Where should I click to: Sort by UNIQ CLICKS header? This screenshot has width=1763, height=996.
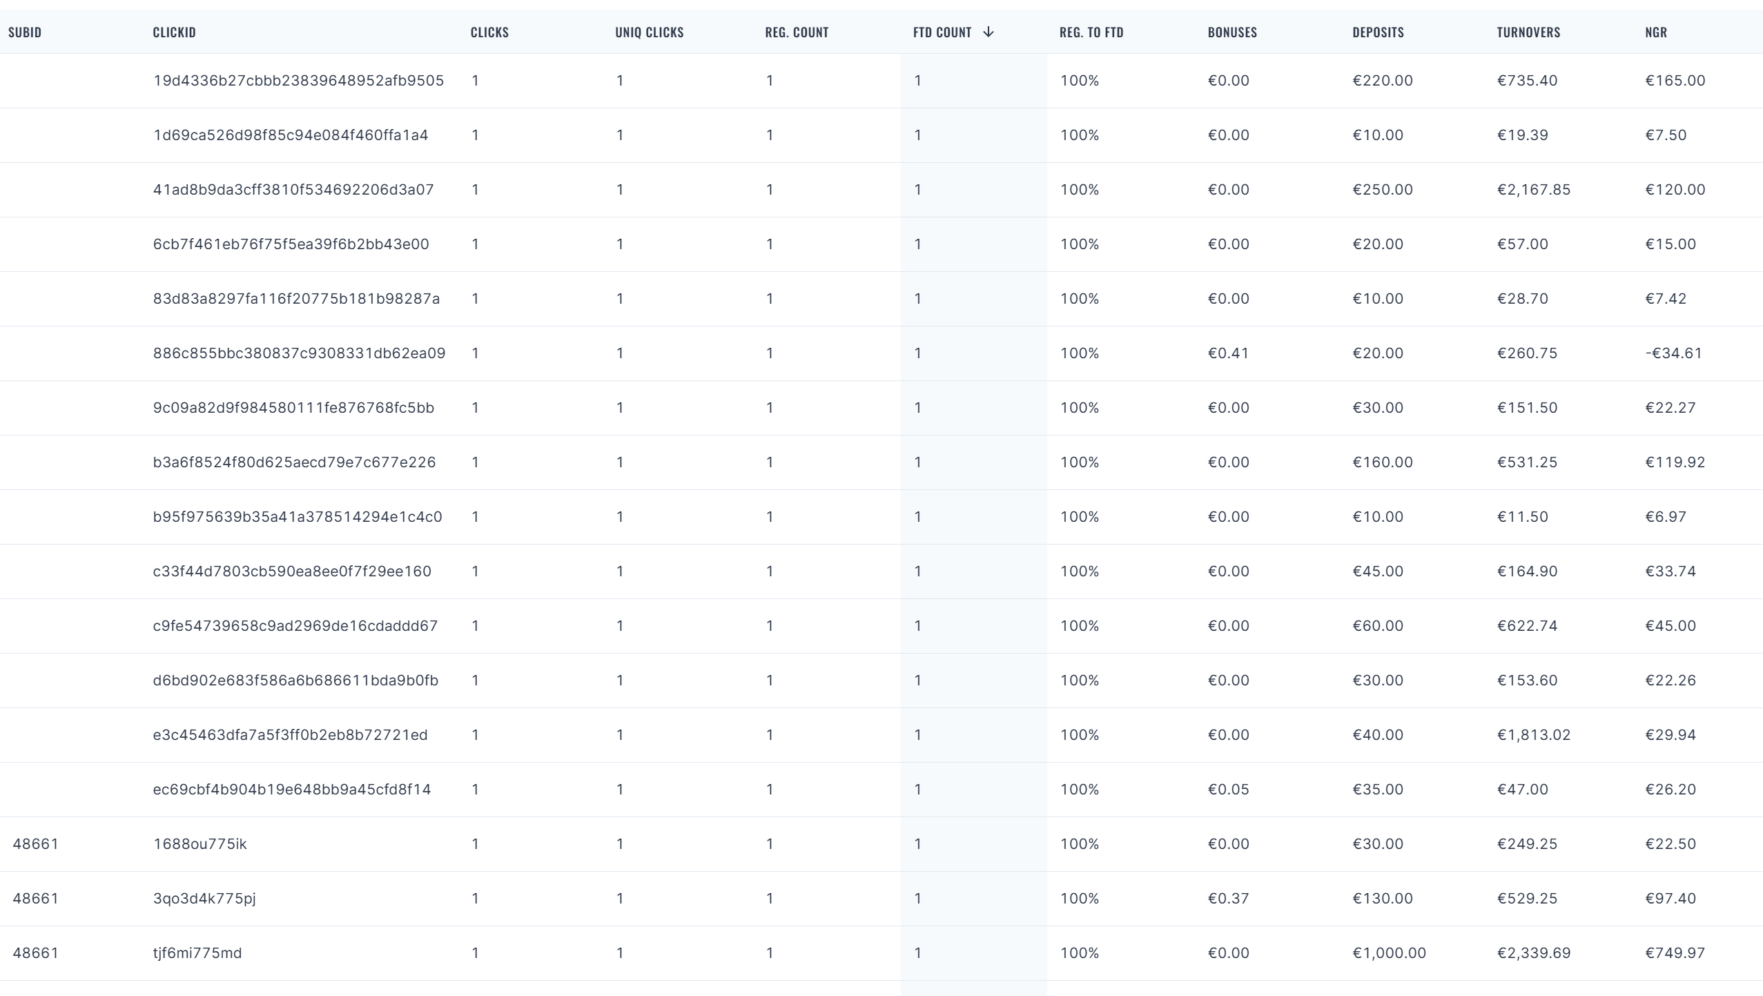pyautogui.click(x=649, y=32)
